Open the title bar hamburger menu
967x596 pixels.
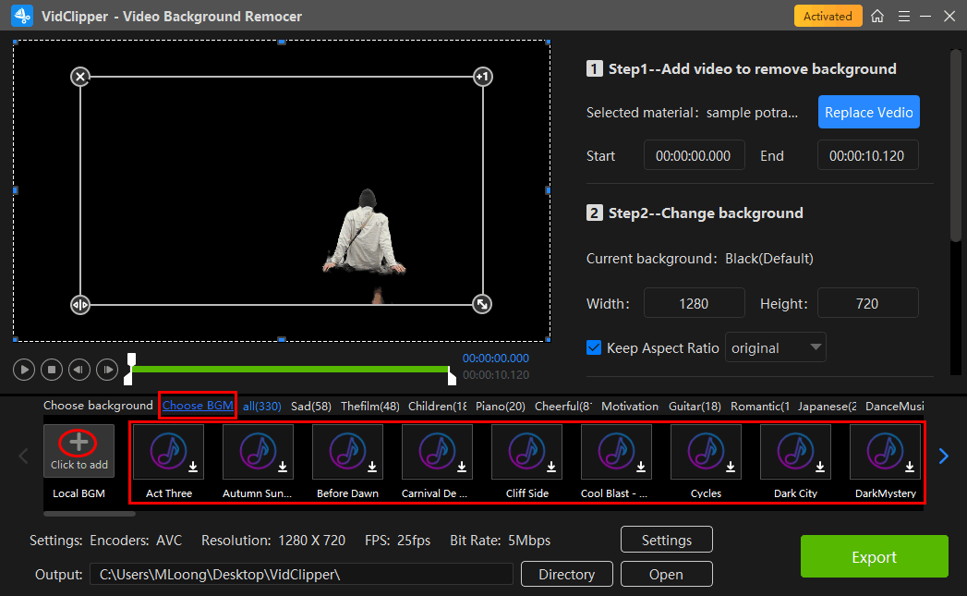pyautogui.click(x=902, y=17)
